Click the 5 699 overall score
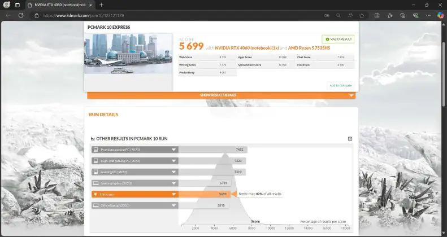The height and width of the screenshot is (237, 447). [x=191, y=46]
